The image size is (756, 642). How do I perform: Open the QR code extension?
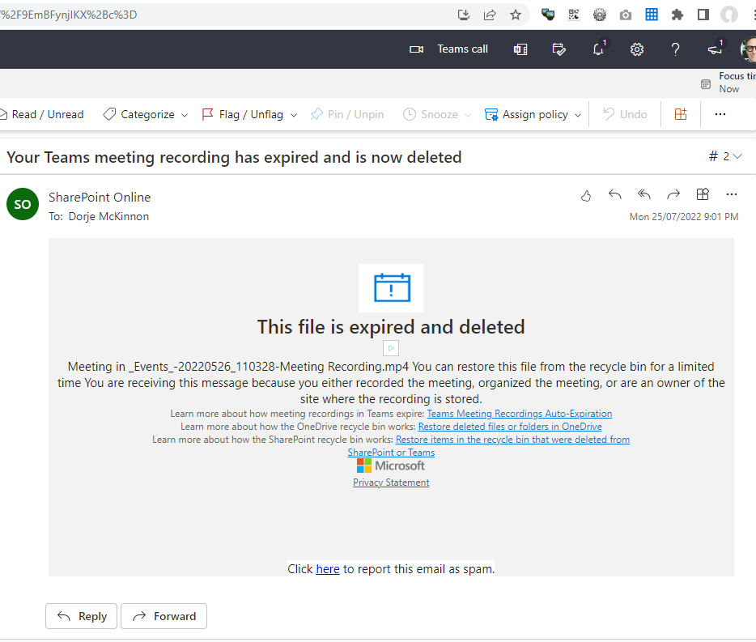pos(574,15)
